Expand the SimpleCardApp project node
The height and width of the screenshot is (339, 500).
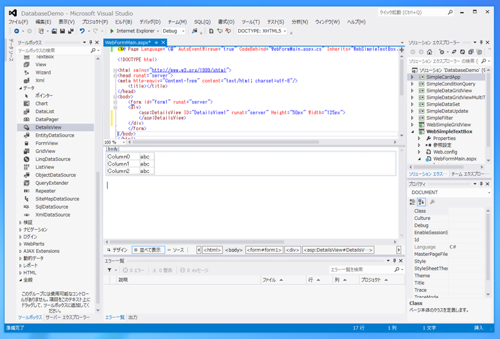coord(412,77)
